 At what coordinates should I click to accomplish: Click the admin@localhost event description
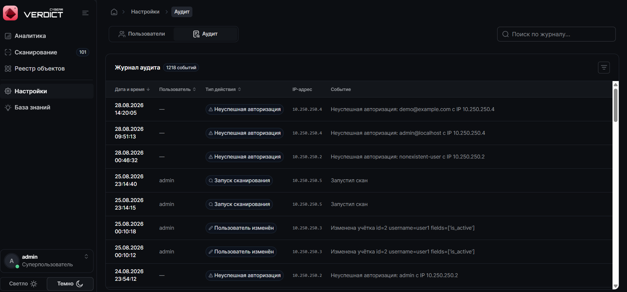pyautogui.click(x=408, y=133)
